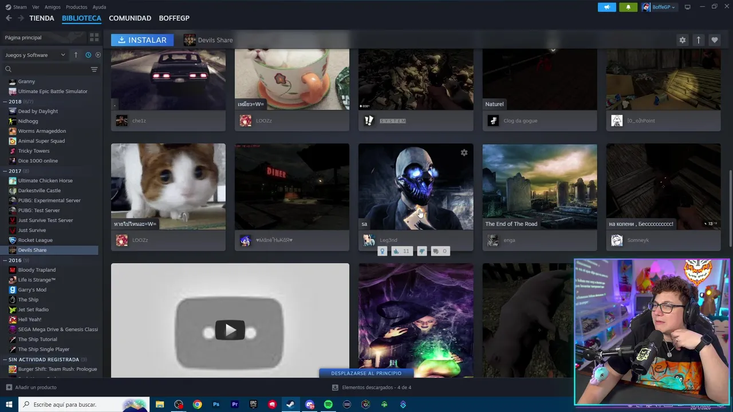Open the Amigos menu

click(x=53, y=7)
